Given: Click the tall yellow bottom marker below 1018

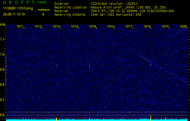Looking at the screenshot, I should 151,118.
